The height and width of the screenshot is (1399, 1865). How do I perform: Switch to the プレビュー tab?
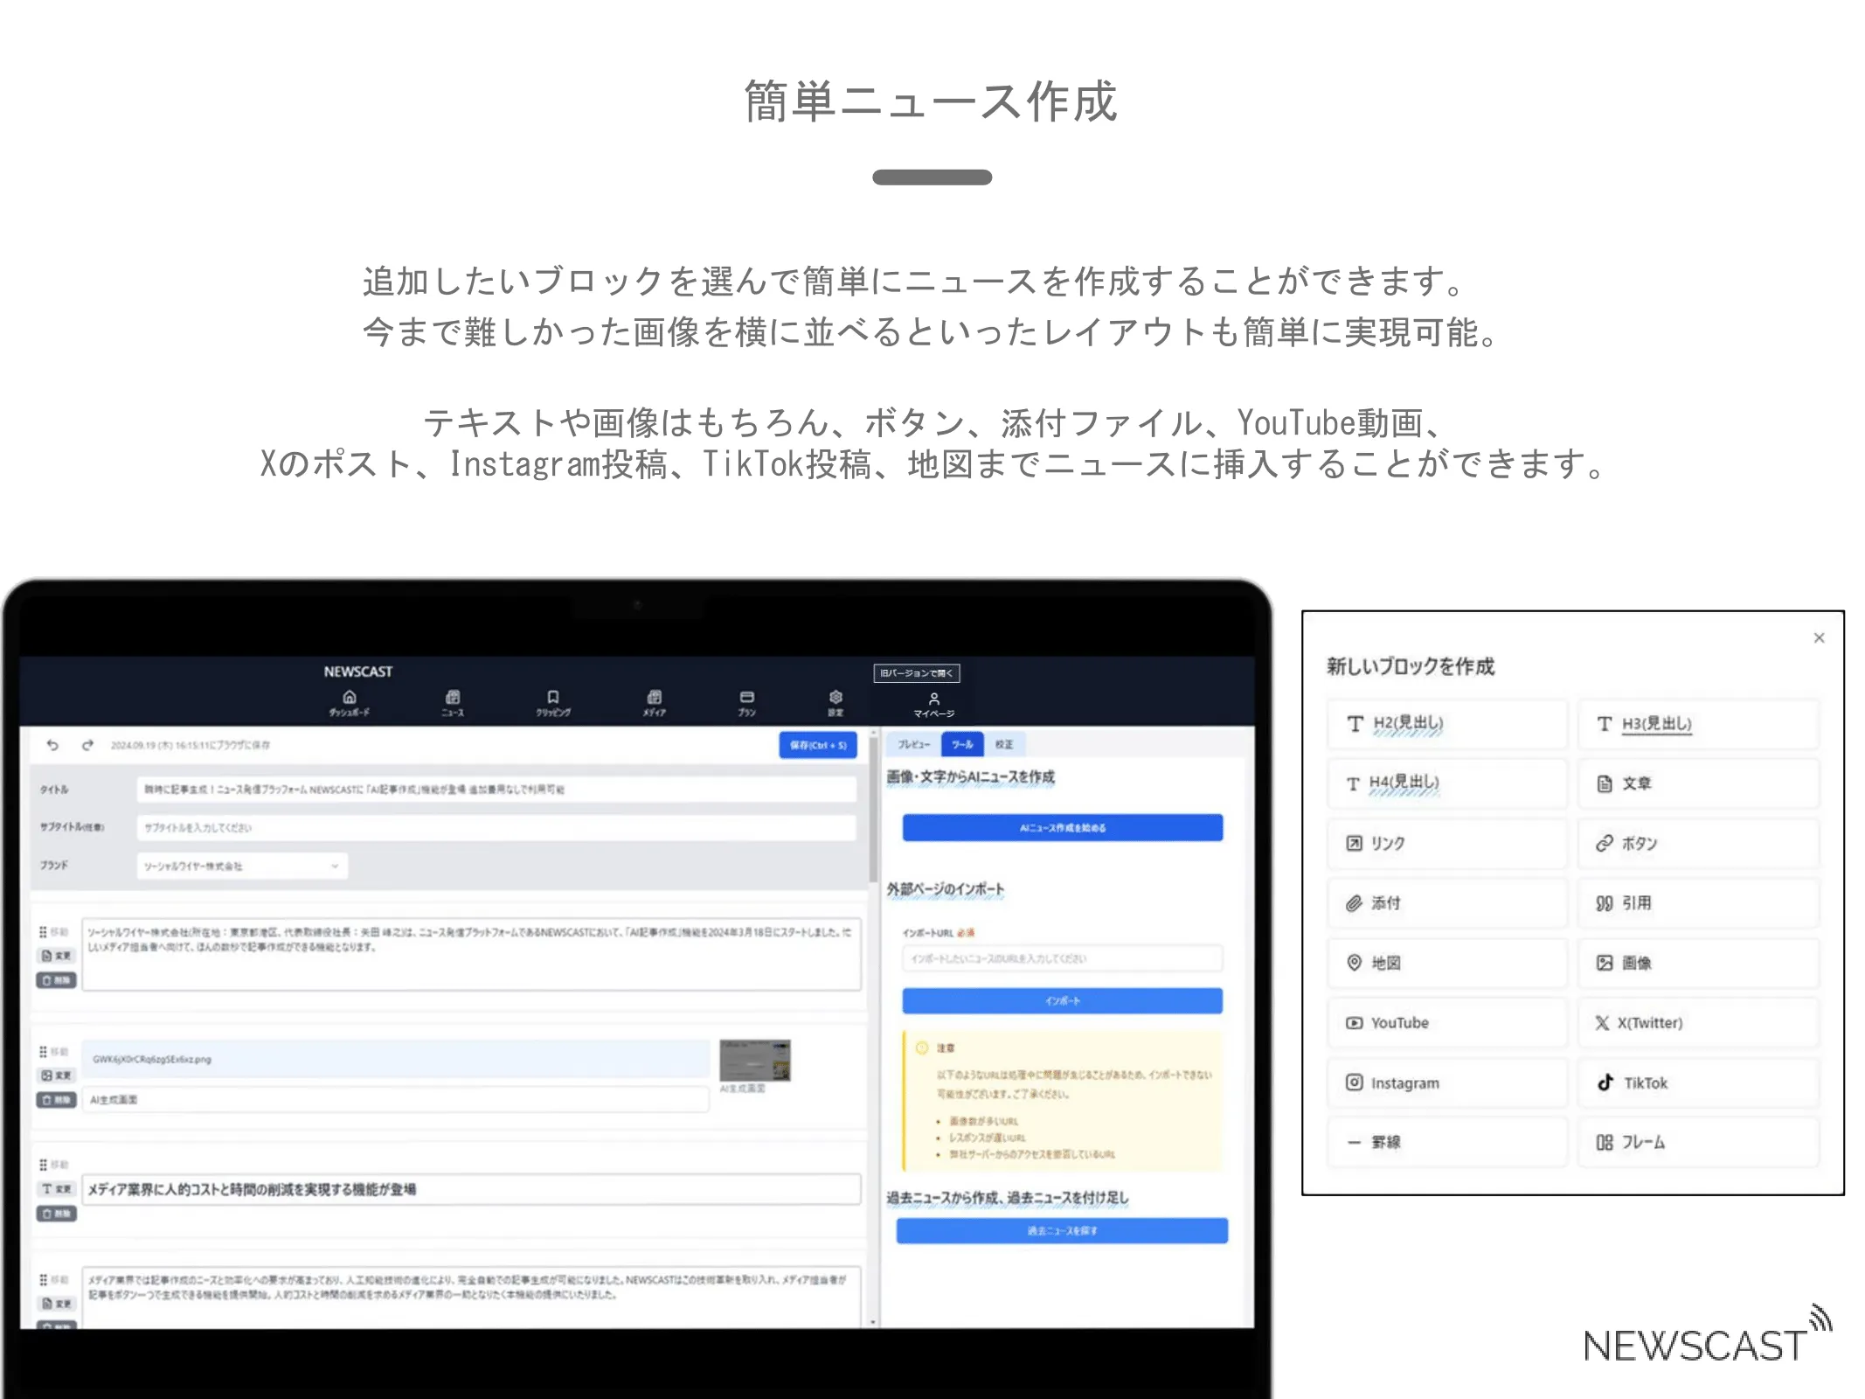point(914,744)
